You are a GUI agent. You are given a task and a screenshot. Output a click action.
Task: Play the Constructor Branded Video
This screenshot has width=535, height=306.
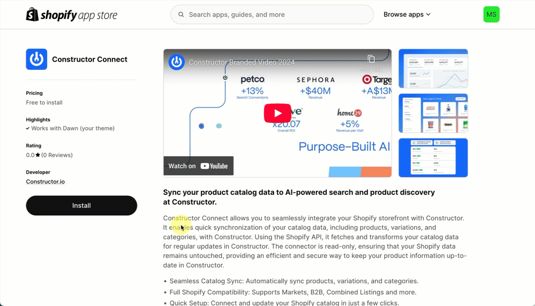pos(278,113)
